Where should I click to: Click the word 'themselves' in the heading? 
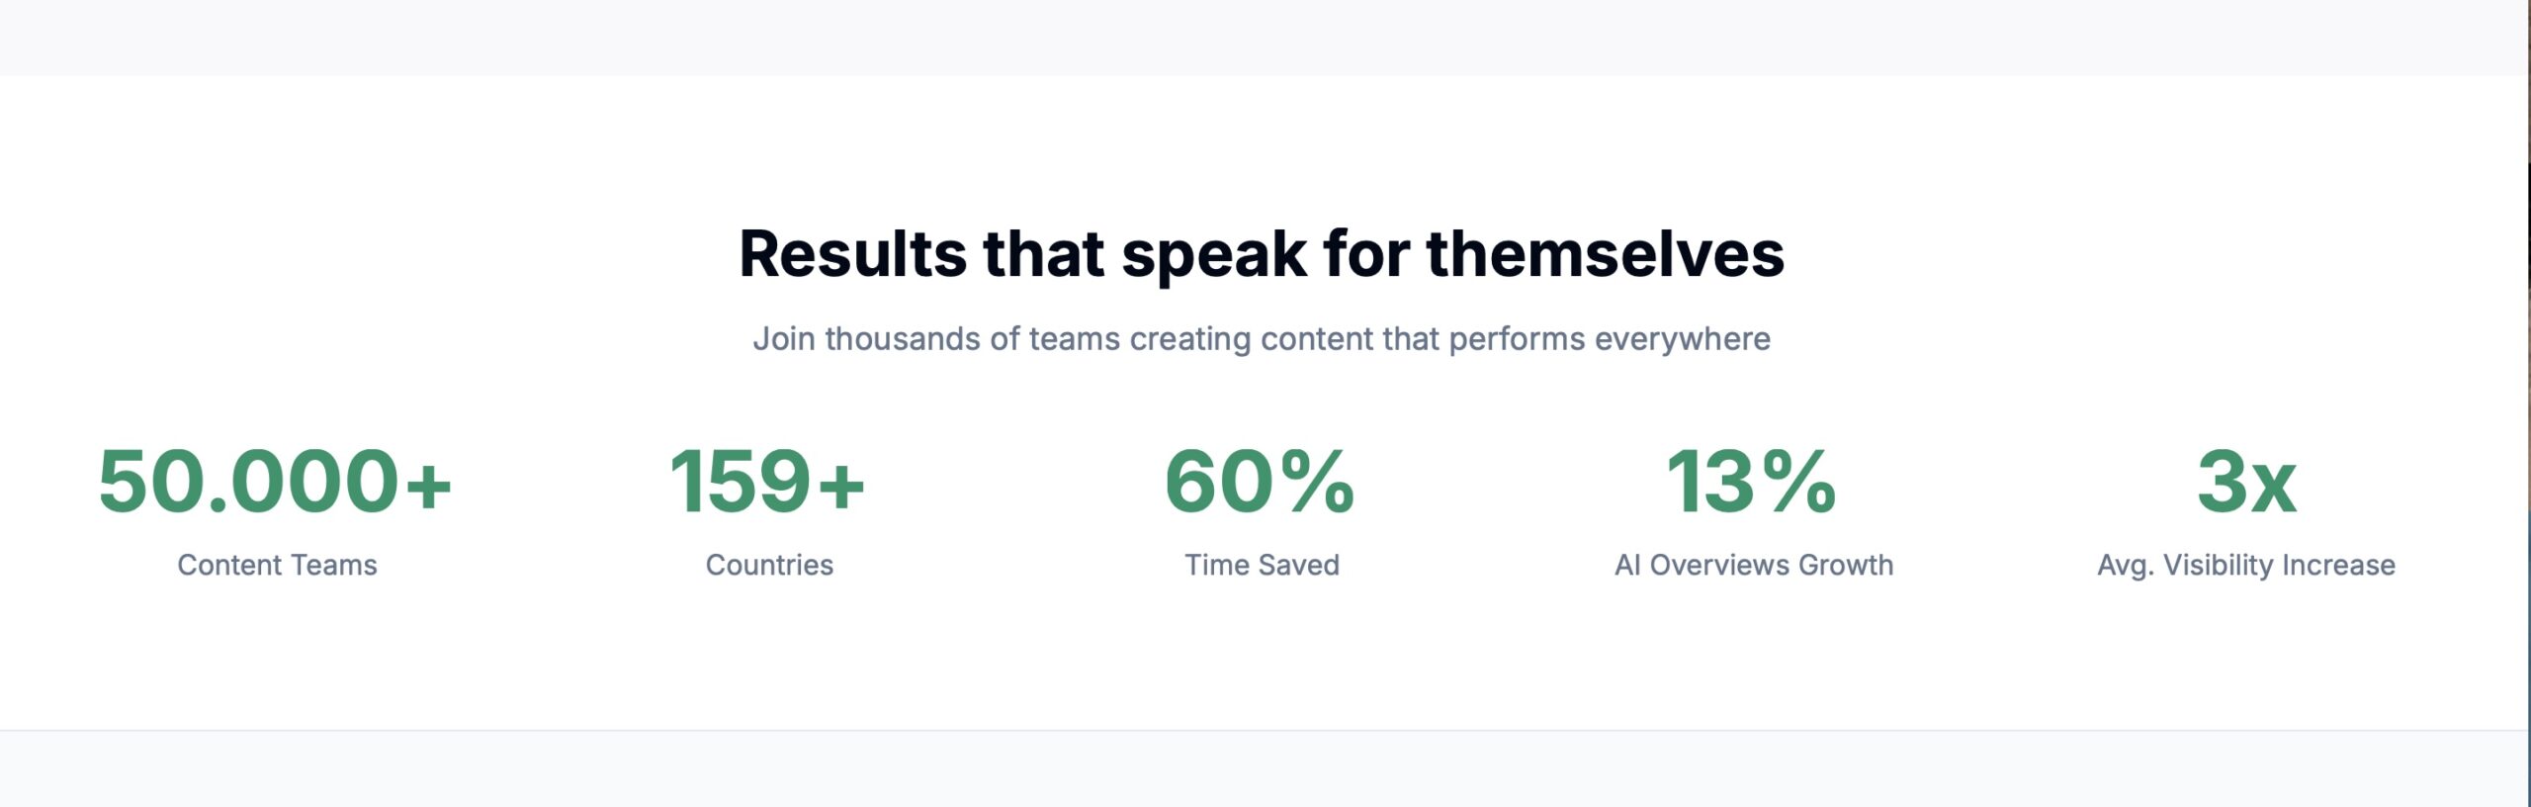point(1605,254)
